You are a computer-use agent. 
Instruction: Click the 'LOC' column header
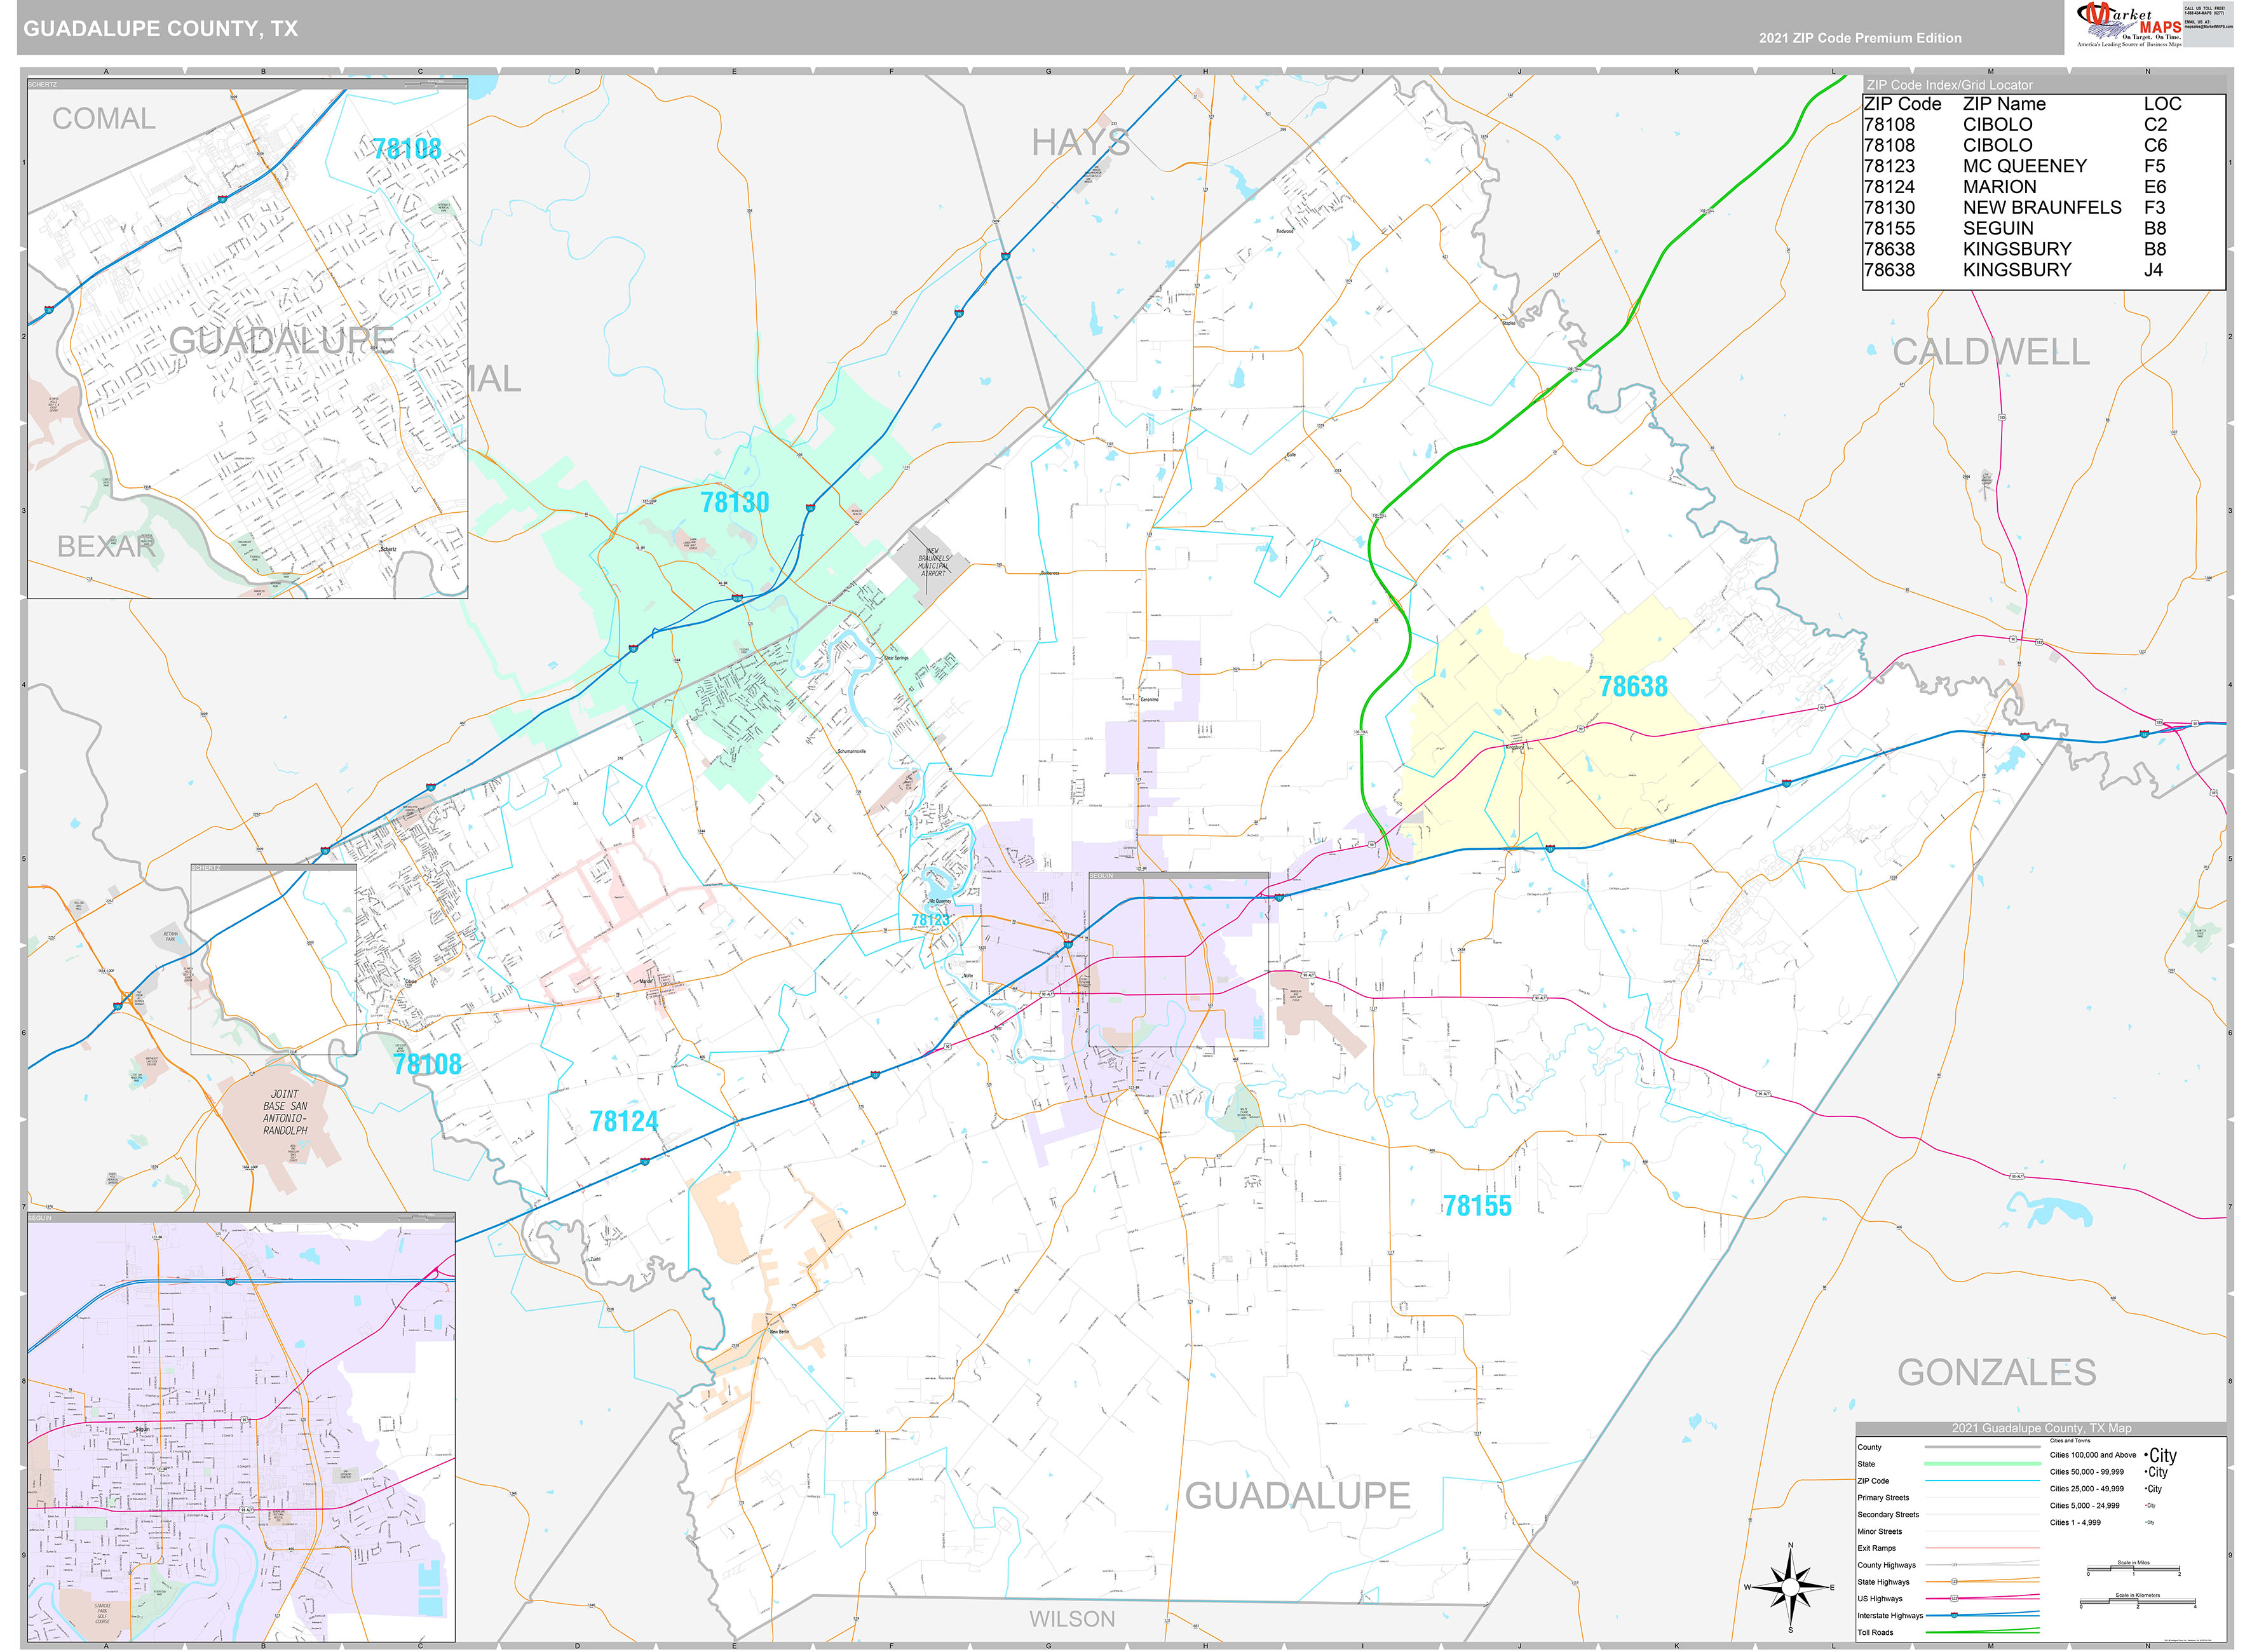(2162, 104)
